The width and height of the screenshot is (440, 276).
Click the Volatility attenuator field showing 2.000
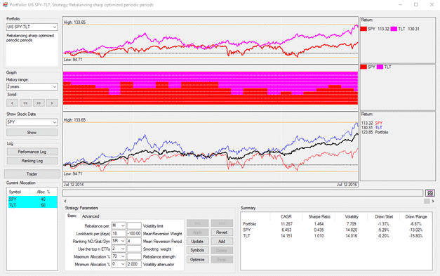[134, 264]
